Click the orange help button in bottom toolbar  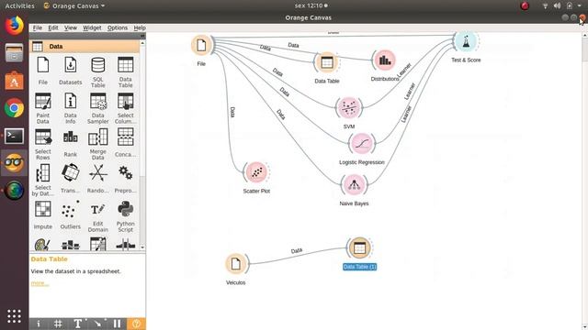pyautogui.click(x=136, y=324)
